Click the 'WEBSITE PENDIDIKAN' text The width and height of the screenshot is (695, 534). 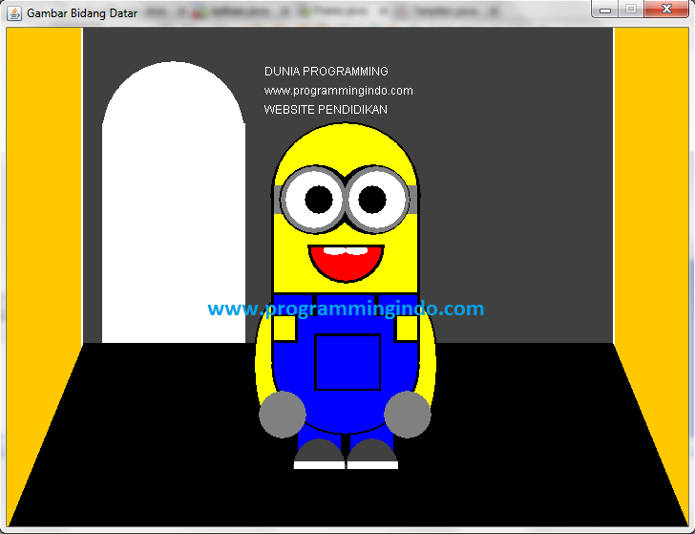point(326,110)
